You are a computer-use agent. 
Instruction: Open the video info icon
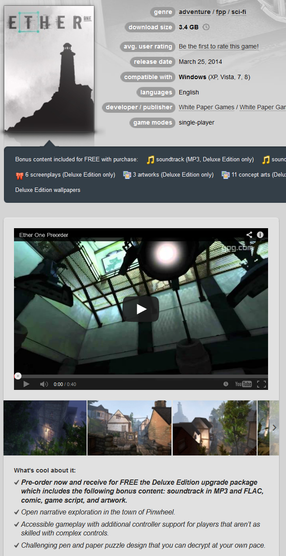click(260, 235)
